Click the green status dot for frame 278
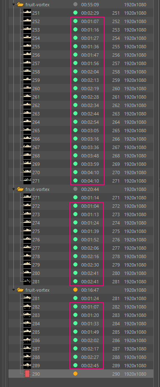This screenshot has width=160, height=387. 75,256
